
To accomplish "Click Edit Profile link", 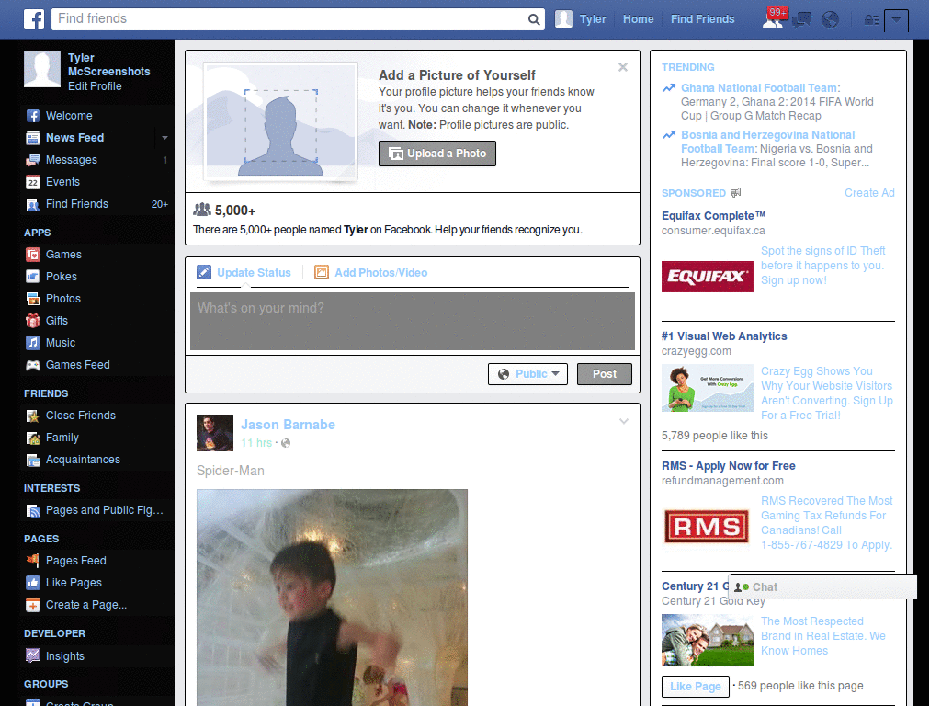I will pyautogui.click(x=95, y=86).
